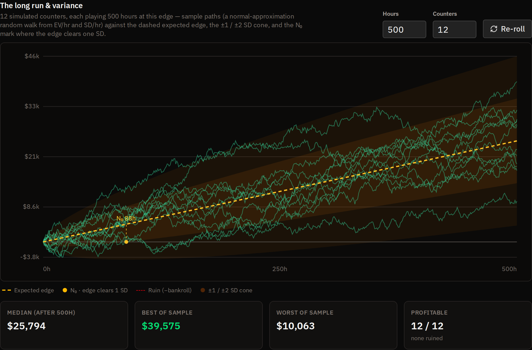Image resolution: width=532 pixels, height=350 pixels.
Task: Focus the Counters input field
Action: (x=454, y=29)
